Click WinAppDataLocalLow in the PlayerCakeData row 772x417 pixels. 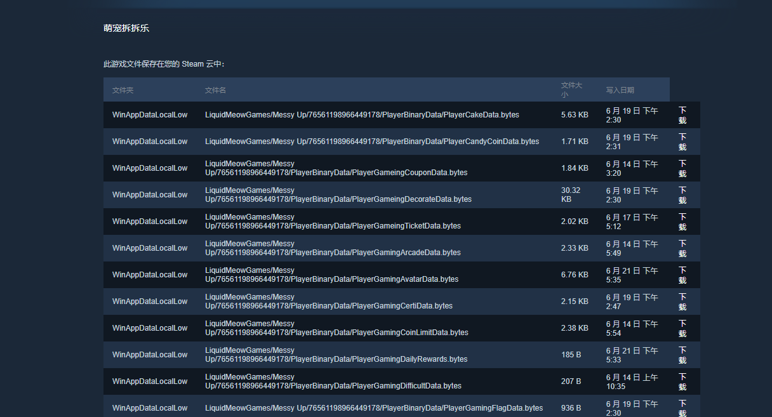[150, 115]
